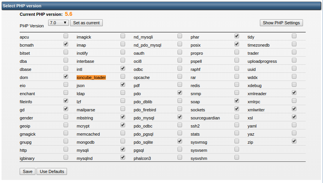Click Show PHP Settings button
This screenshot has width=323, height=183.
coord(281,23)
